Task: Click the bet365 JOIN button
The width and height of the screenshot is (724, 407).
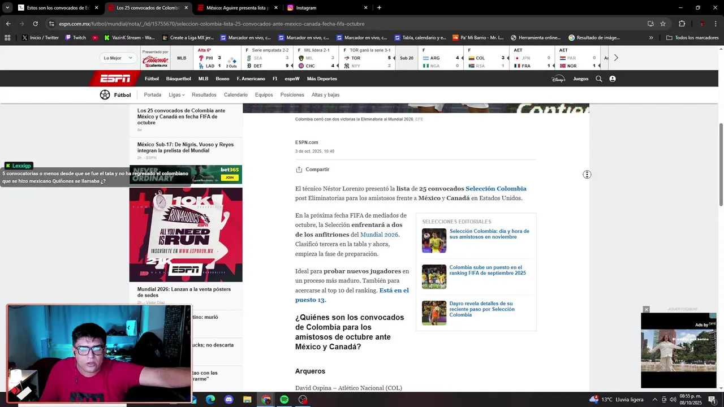Action: coord(230,177)
